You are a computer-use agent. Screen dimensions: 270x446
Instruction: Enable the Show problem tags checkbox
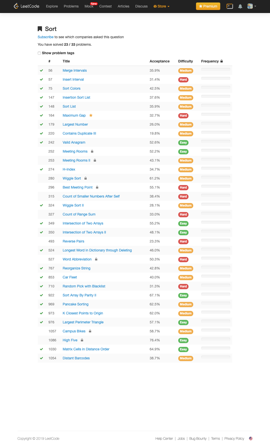tap(39, 53)
